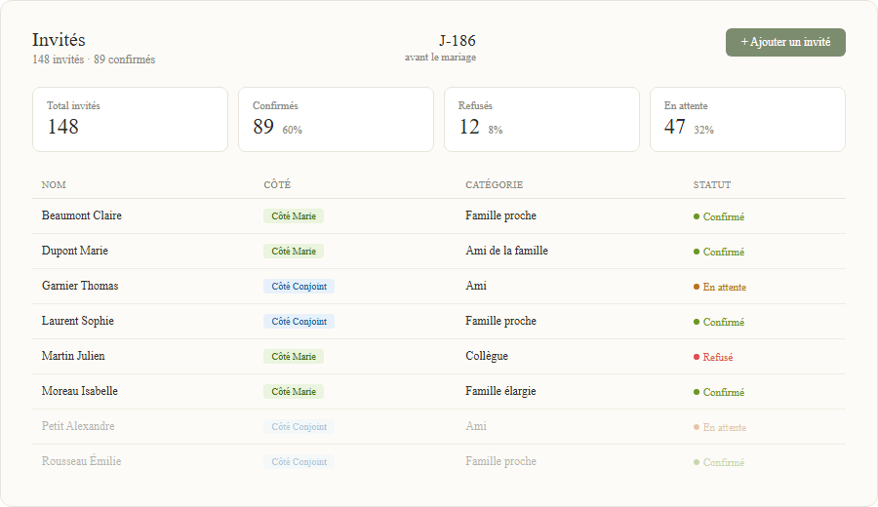Click the Ajouter un invité button
The height and width of the screenshot is (507, 878).
point(785,43)
